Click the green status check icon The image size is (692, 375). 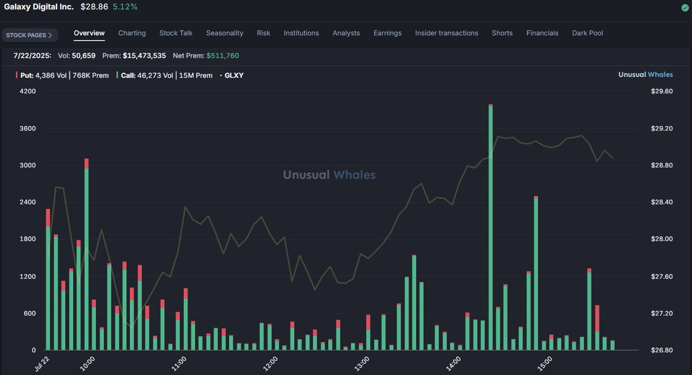coord(685,7)
